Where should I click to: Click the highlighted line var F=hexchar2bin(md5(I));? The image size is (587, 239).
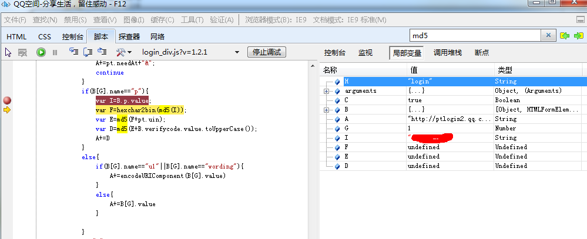141,110
